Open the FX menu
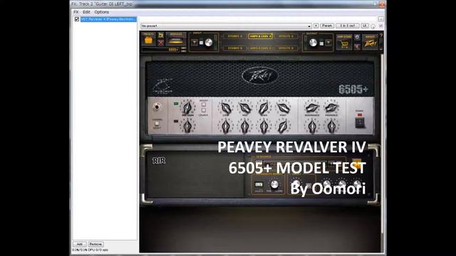This screenshot has height=256, width=456. 76,12
